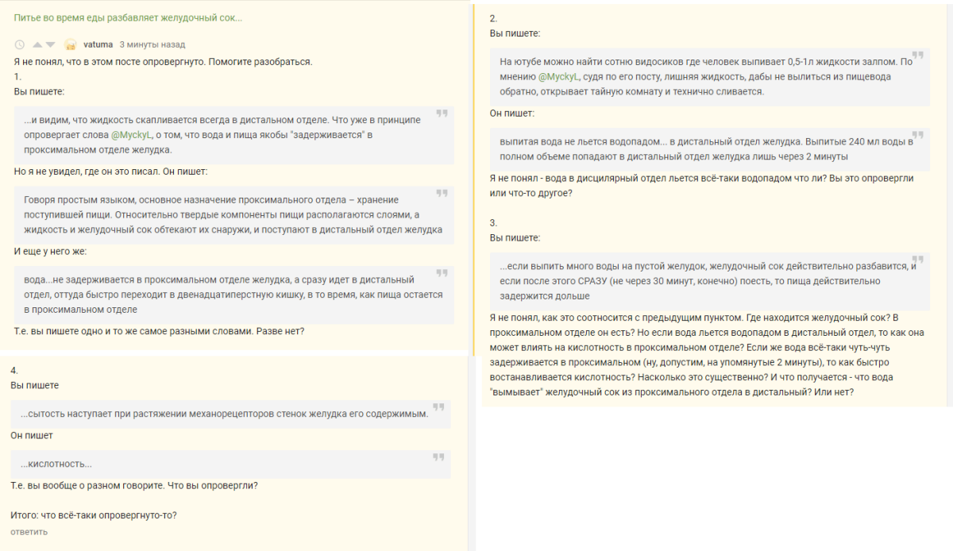Click text "И еще у него же:"
The width and height of the screenshot is (953, 551).
(x=50, y=251)
